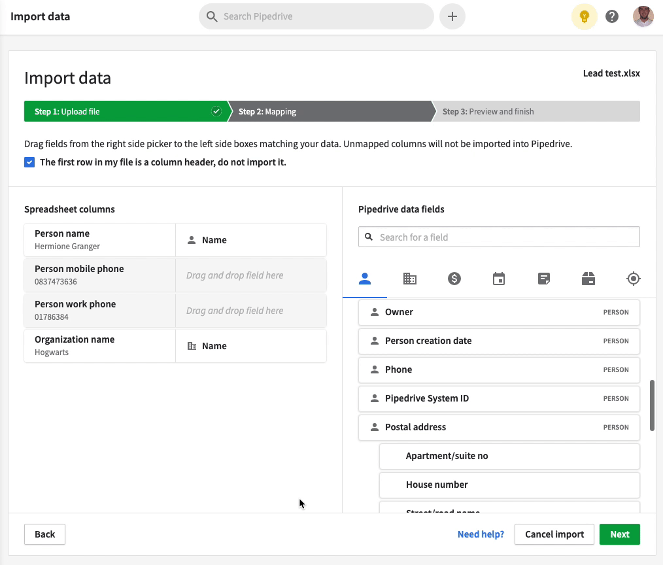Click the step 1 completed checkmark icon
Viewport: 663px width, 565px height.
click(x=216, y=111)
